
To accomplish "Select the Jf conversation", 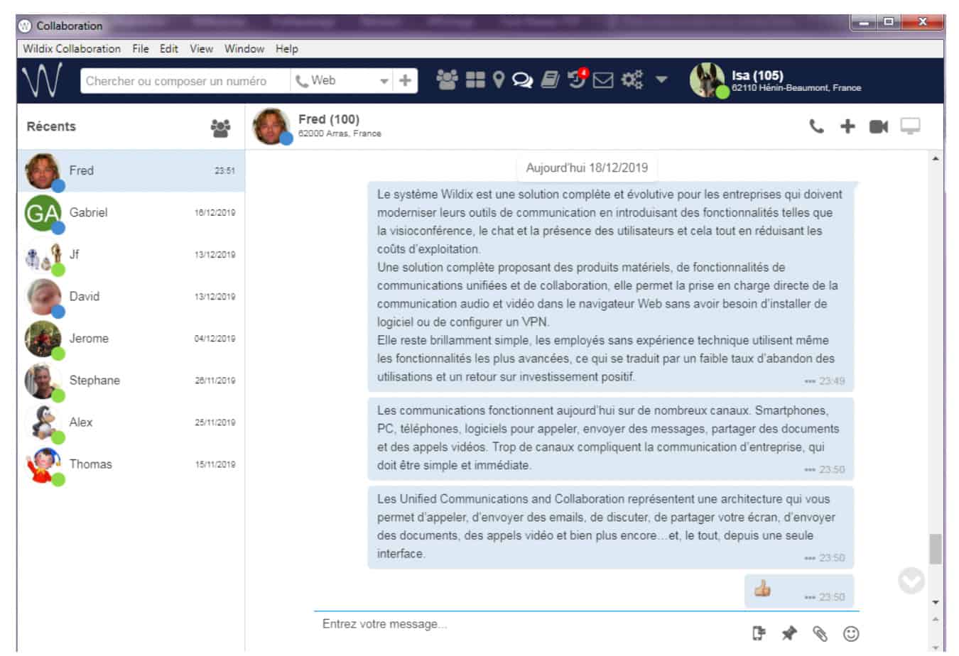I will tap(131, 254).
